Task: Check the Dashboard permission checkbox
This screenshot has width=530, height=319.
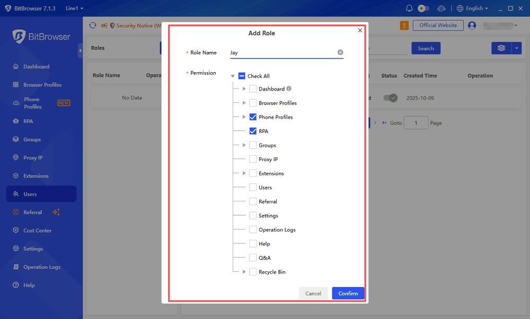Action: tap(253, 89)
